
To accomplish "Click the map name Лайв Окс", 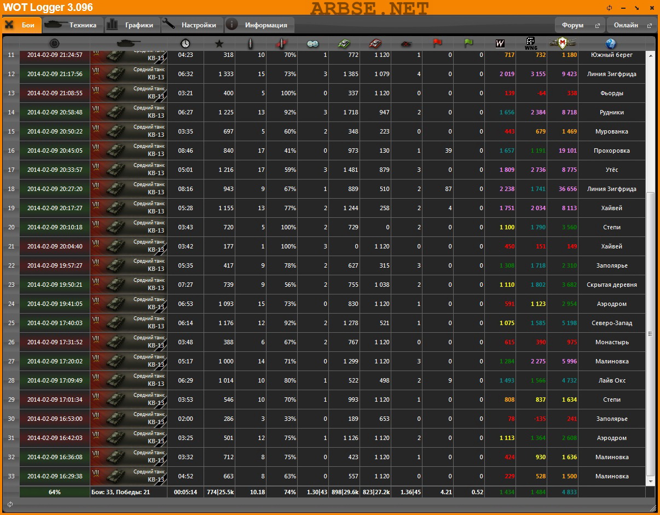I will click(x=611, y=380).
